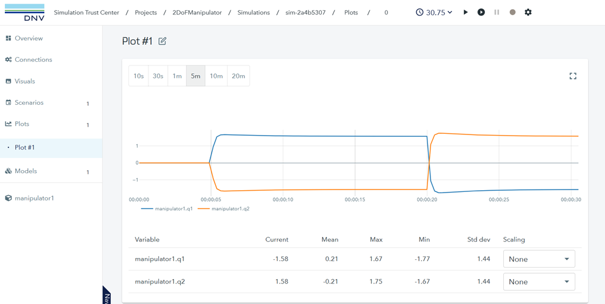
Task: Open Scenarios in the sidebar
Action: [x=51, y=103]
